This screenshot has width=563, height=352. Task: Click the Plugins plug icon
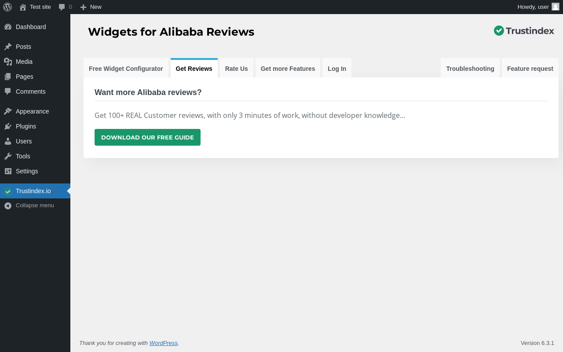click(x=8, y=126)
